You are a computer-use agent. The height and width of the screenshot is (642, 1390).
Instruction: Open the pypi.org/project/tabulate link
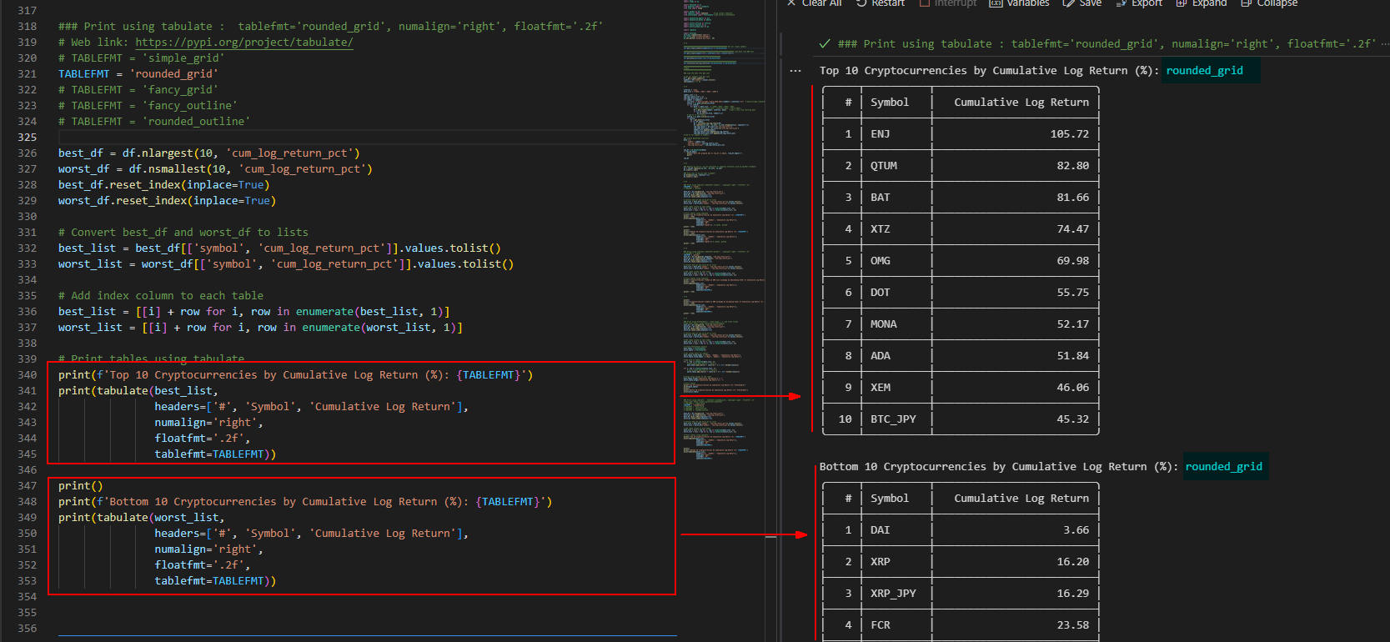point(244,43)
